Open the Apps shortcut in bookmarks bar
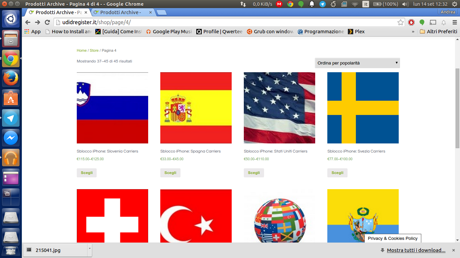This screenshot has width=460, height=258. click(x=33, y=32)
